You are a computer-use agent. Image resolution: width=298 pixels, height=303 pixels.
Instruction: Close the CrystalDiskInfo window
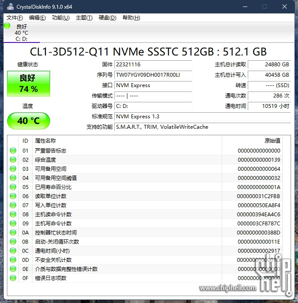284,7
